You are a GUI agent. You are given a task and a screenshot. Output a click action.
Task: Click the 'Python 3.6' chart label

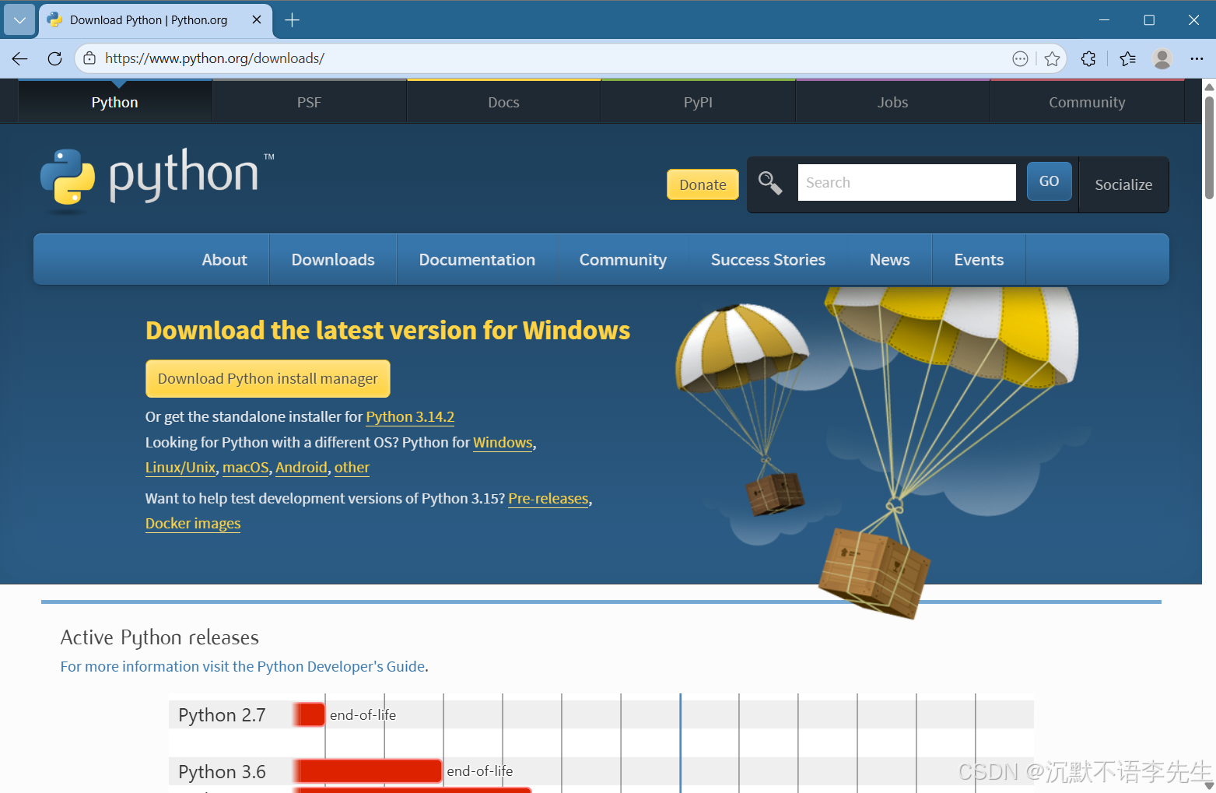222,772
